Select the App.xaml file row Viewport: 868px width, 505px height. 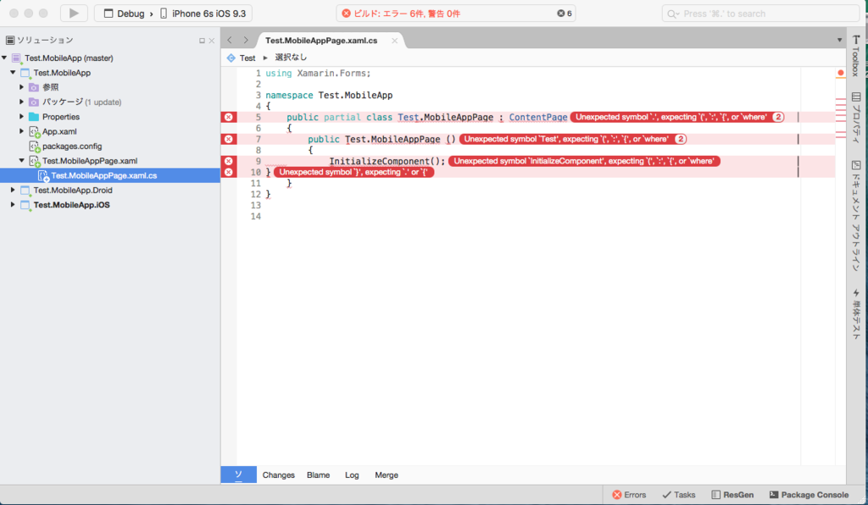click(x=110, y=131)
